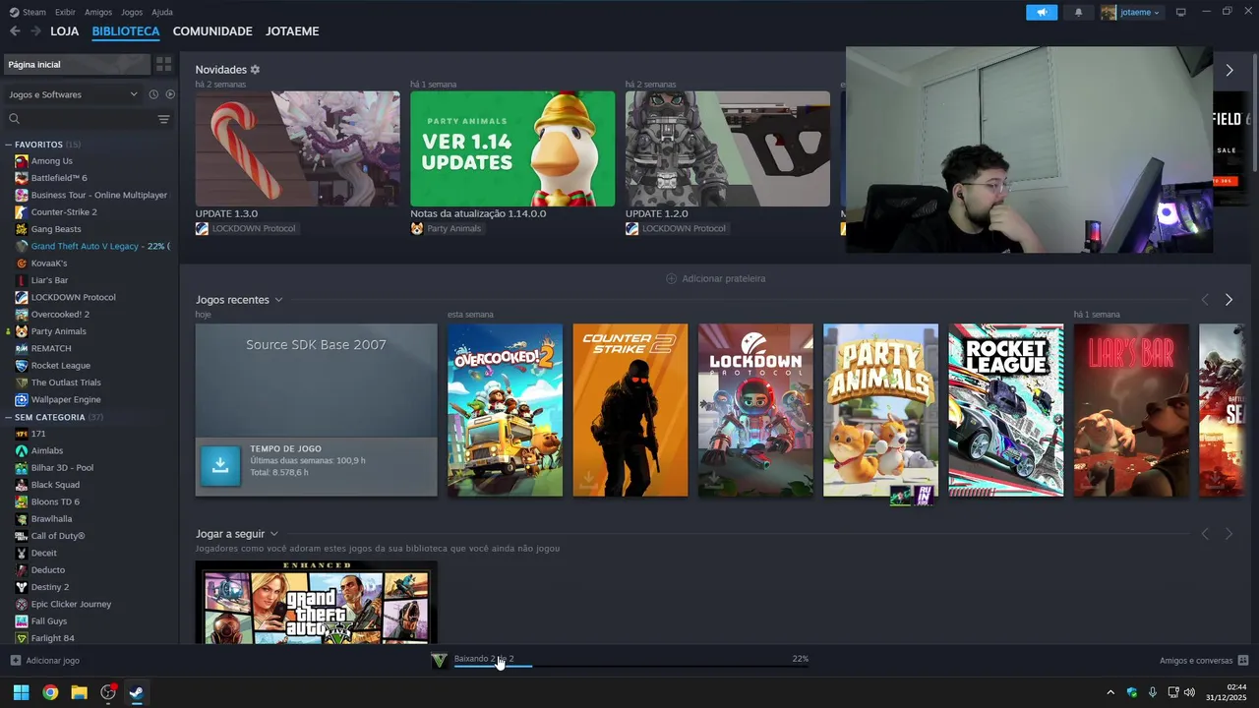Open File Explorer from the taskbar
Viewport: 1259px width, 708px height.
pyautogui.click(x=79, y=692)
